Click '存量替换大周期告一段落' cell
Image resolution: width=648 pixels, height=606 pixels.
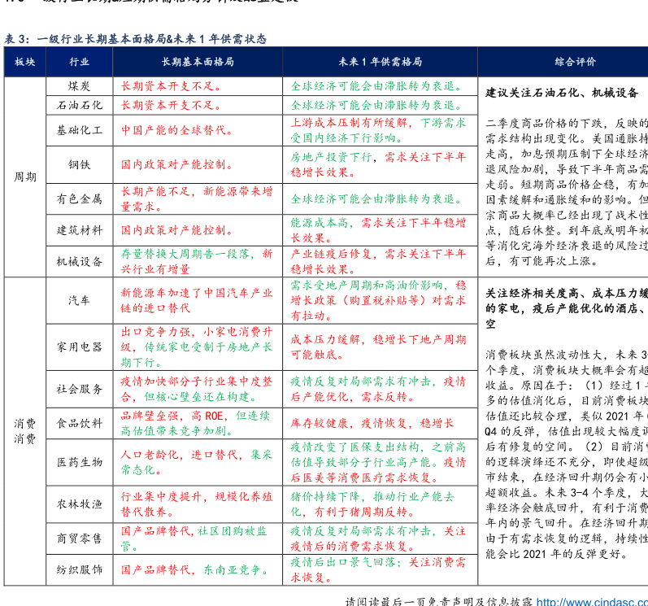(197, 261)
